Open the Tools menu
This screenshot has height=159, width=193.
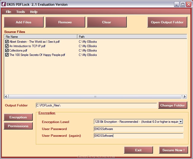(x=21, y=12)
